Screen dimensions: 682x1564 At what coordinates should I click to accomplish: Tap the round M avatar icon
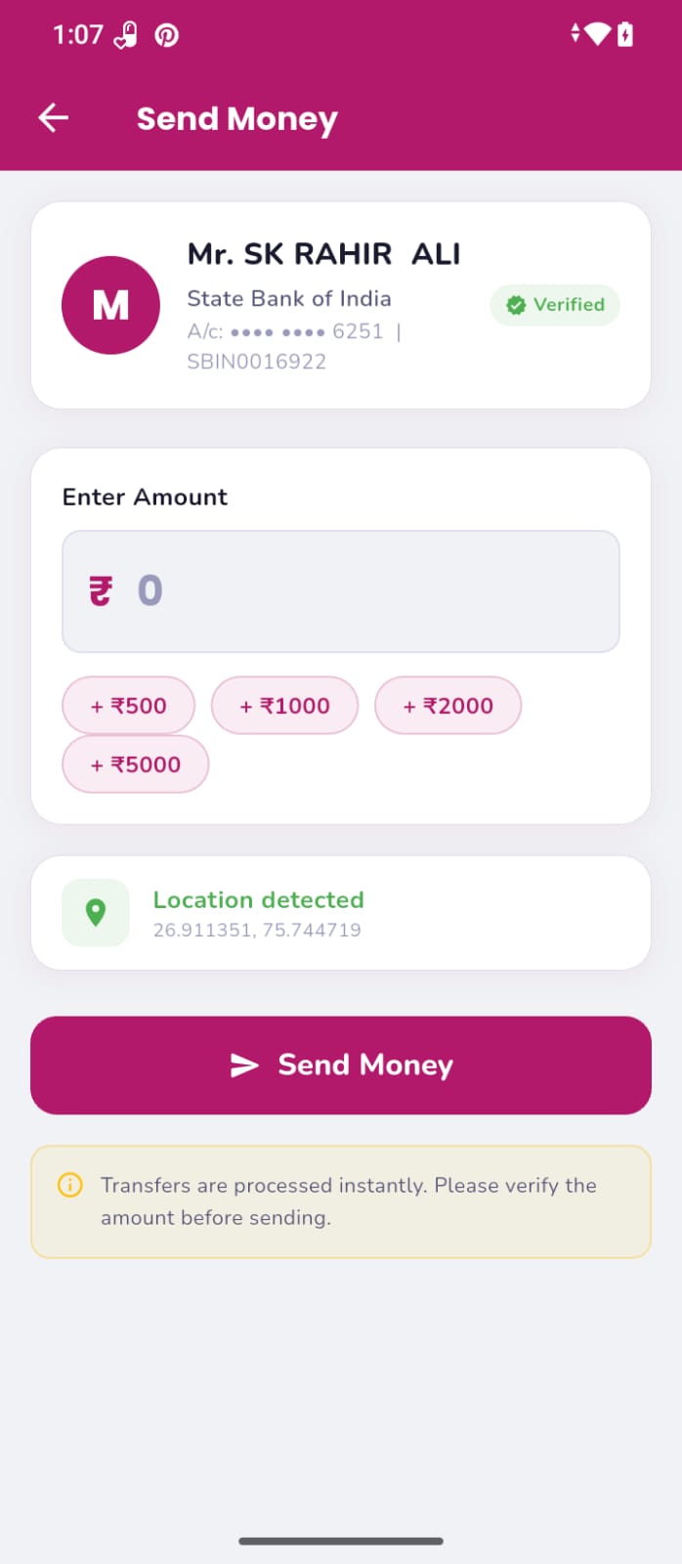pyautogui.click(x=110, y=305)
